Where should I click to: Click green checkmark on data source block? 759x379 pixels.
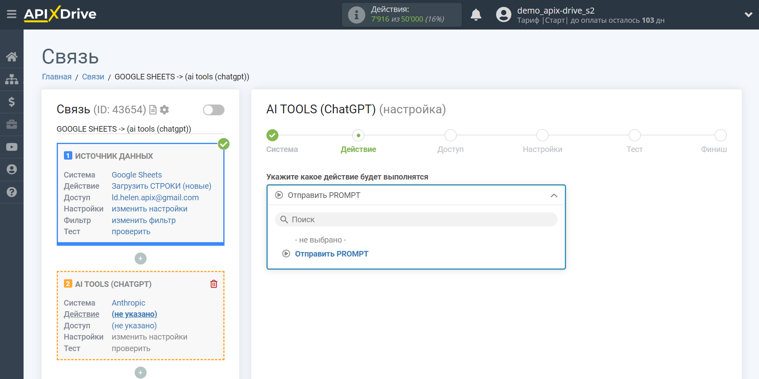pos(224,144)
